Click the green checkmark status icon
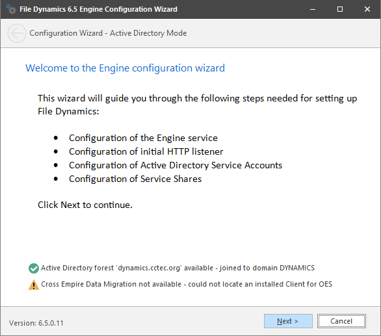381x336 pixels. [34, 268]
